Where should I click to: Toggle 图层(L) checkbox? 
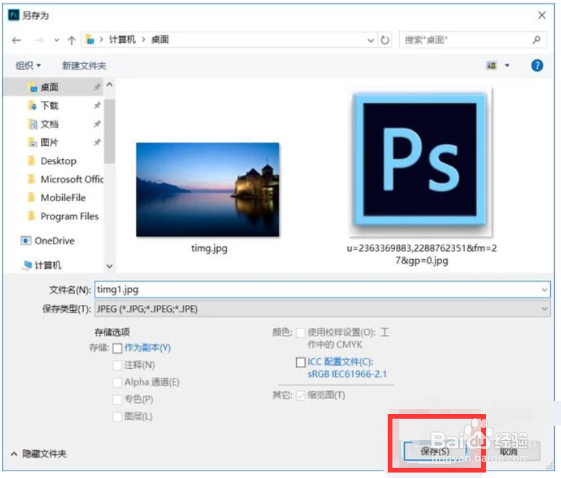click(x=117, y=417)
